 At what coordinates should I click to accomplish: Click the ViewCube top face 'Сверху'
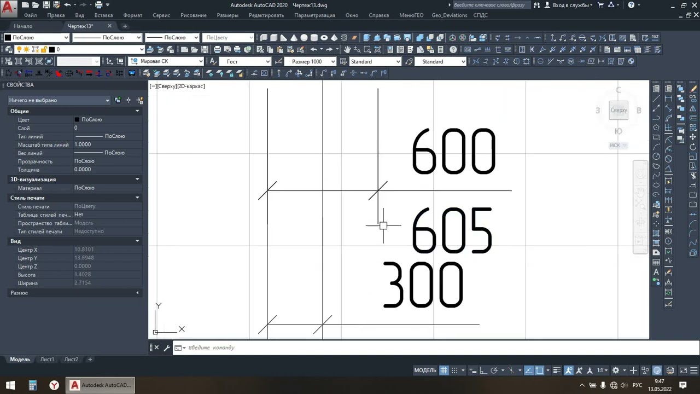[x=619, y=110]
